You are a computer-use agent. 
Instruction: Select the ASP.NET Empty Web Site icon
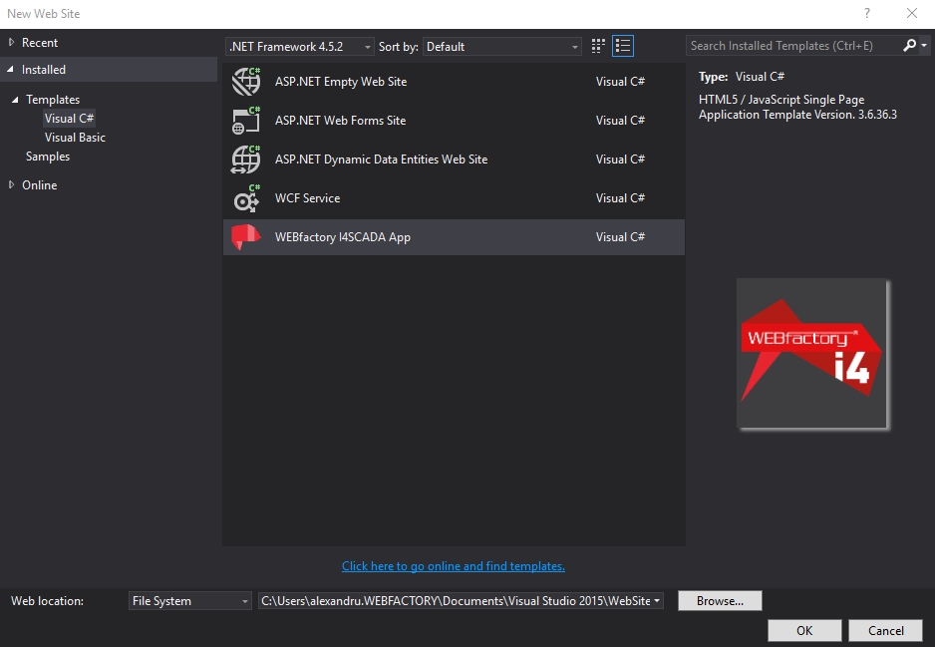coord(246,82)
